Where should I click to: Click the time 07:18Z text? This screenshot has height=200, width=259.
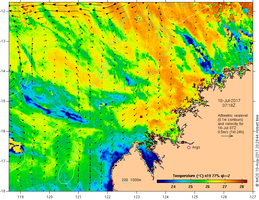(229, 105)
